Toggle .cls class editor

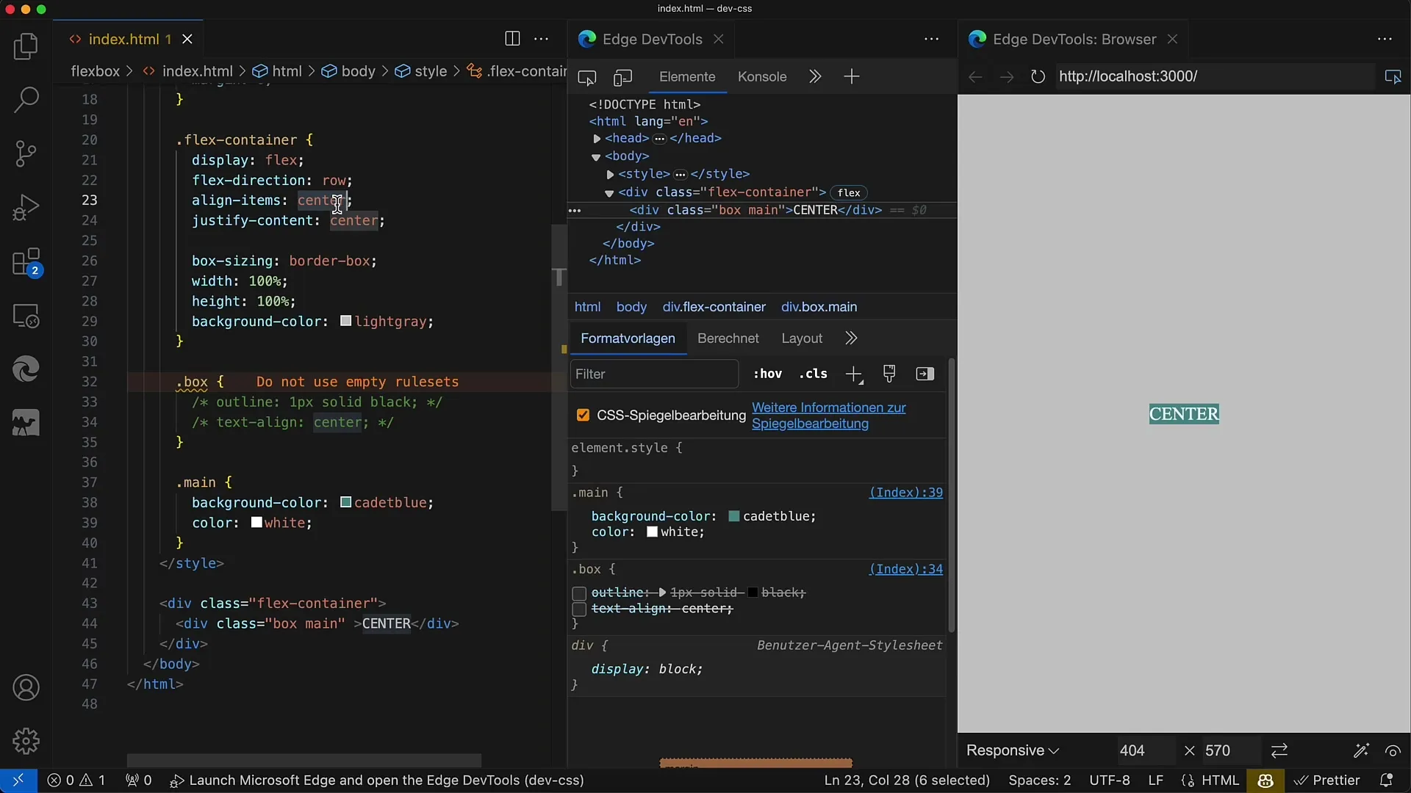[813, 374]
